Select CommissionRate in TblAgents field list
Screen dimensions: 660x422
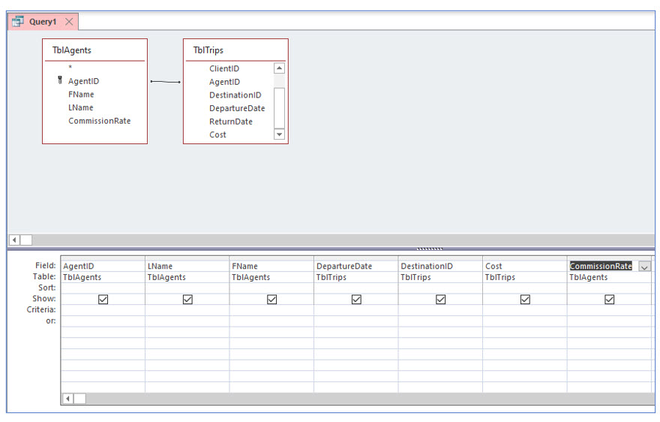[100, 121]
